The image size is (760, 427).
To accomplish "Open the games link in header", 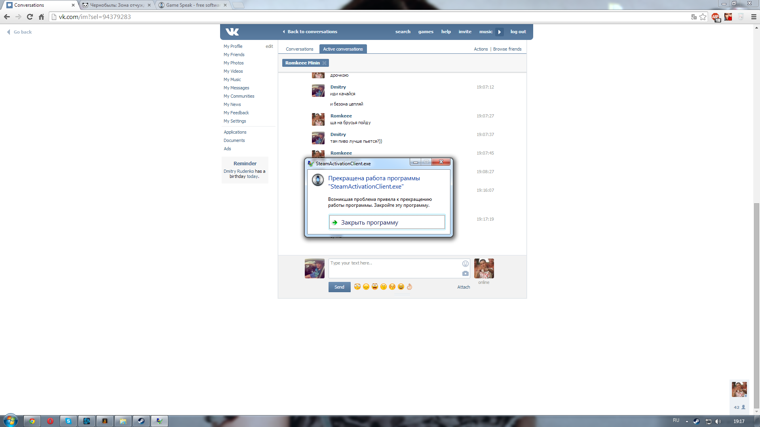I will [426, 32].
